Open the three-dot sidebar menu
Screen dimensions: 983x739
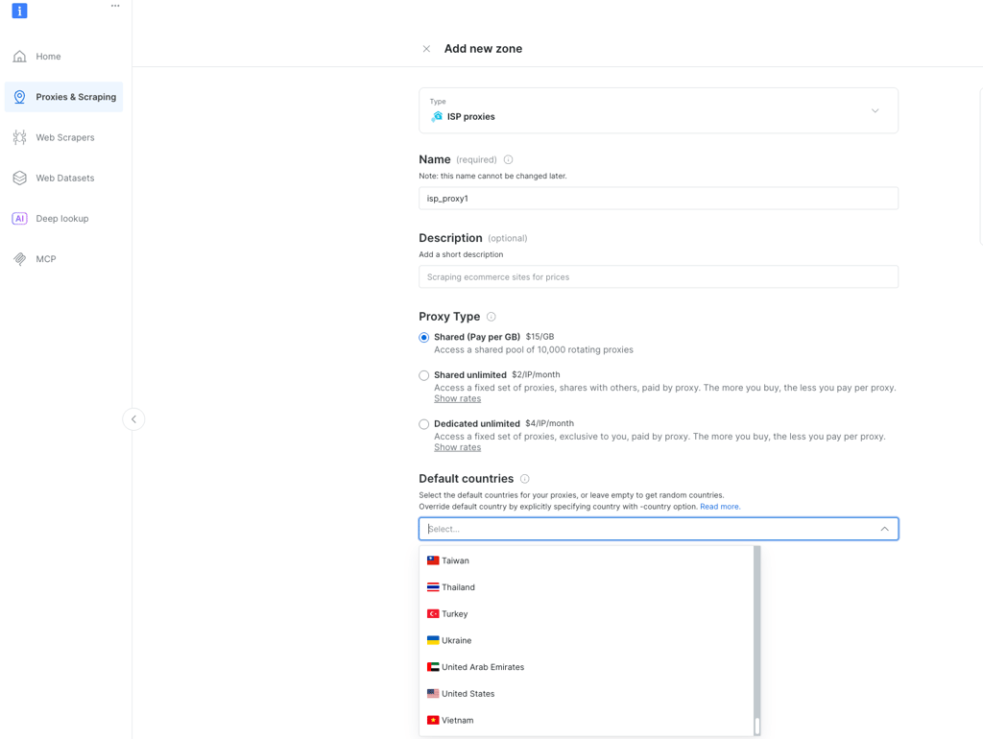[115, 6]
